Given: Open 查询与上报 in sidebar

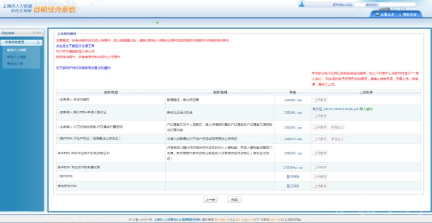Looking at the screenshot, I should (x=16, y=63).
